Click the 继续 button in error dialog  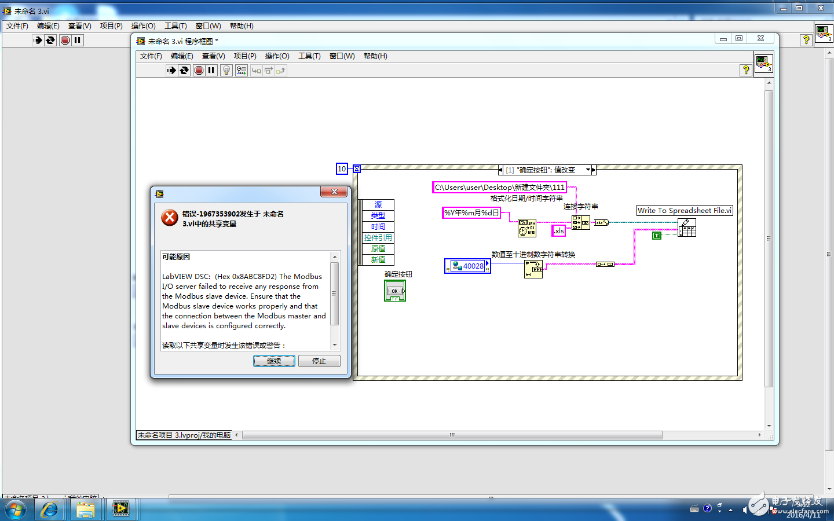274,361
